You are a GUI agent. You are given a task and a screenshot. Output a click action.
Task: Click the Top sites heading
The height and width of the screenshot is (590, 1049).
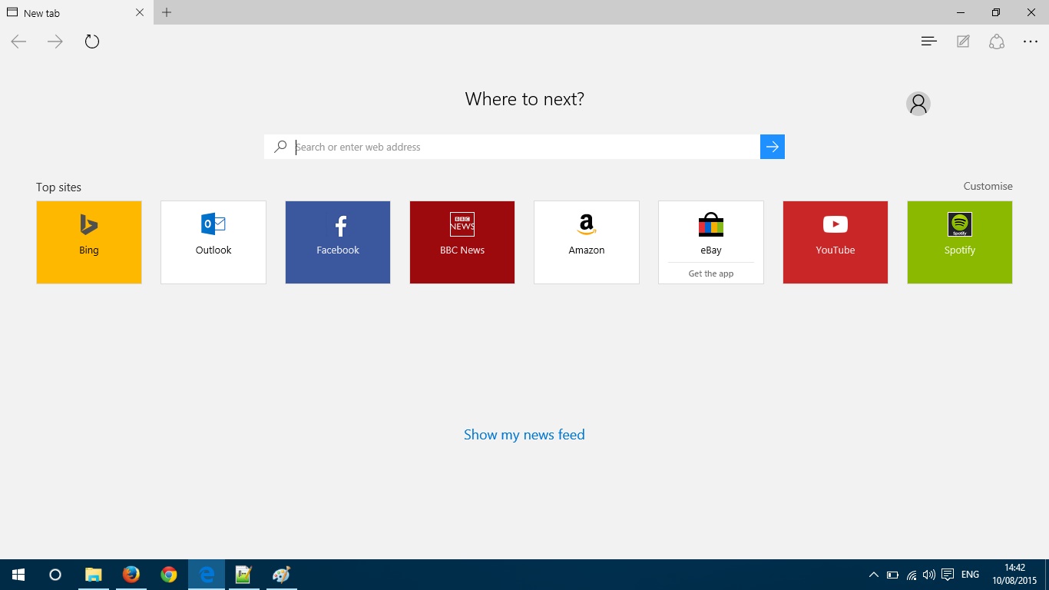point(58,187)
